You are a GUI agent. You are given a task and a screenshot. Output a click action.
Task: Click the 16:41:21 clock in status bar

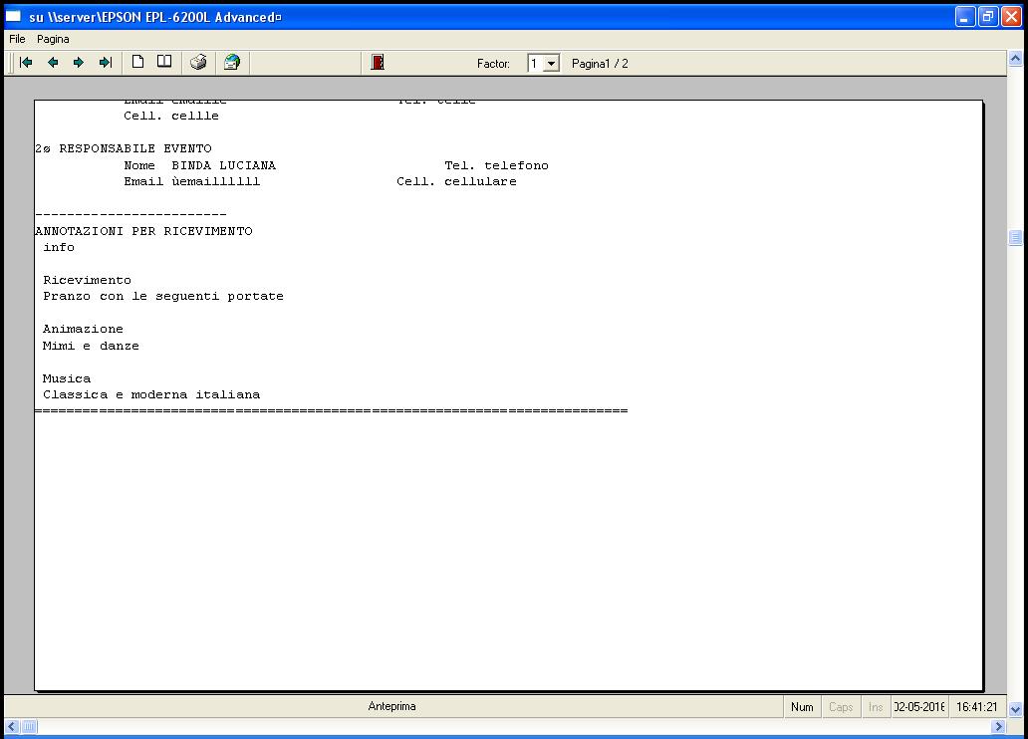(977, 707)
